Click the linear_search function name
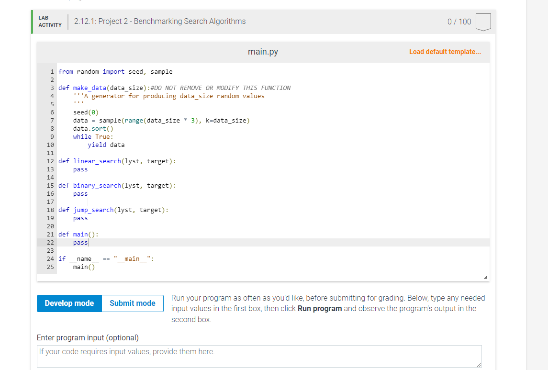This screenshot has width=548, height=370. [97, 161]
